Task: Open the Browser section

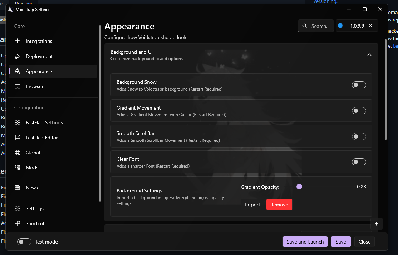Action: 53,86
